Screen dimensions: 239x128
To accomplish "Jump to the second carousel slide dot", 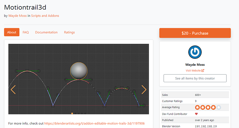I will (x=75, y=114).
